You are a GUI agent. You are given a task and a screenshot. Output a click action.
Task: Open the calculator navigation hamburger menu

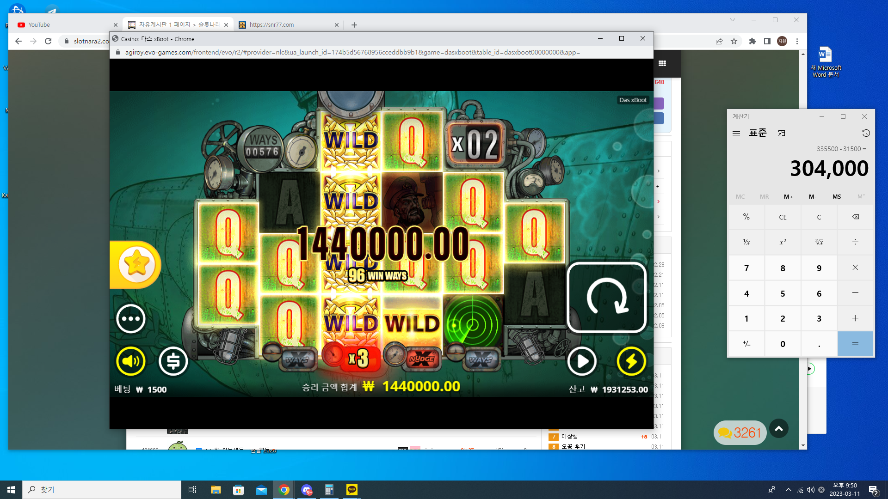pos(736,133)
